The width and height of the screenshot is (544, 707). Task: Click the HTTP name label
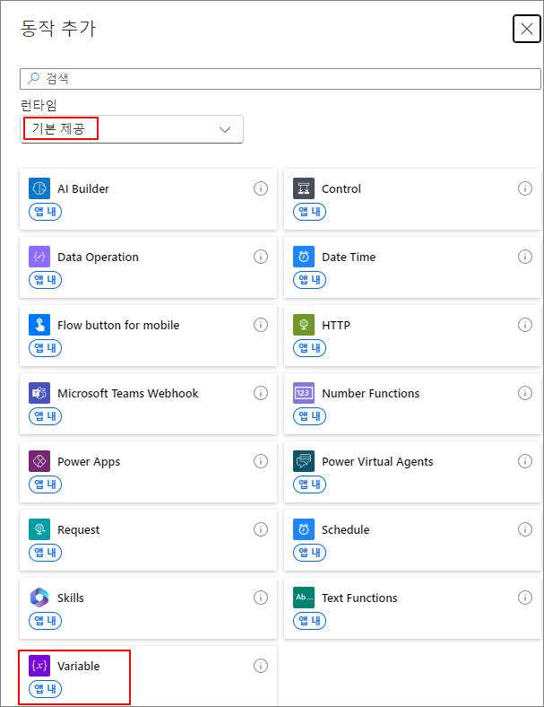coord(336,325)
